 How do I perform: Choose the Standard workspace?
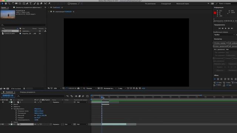point(166,4)
